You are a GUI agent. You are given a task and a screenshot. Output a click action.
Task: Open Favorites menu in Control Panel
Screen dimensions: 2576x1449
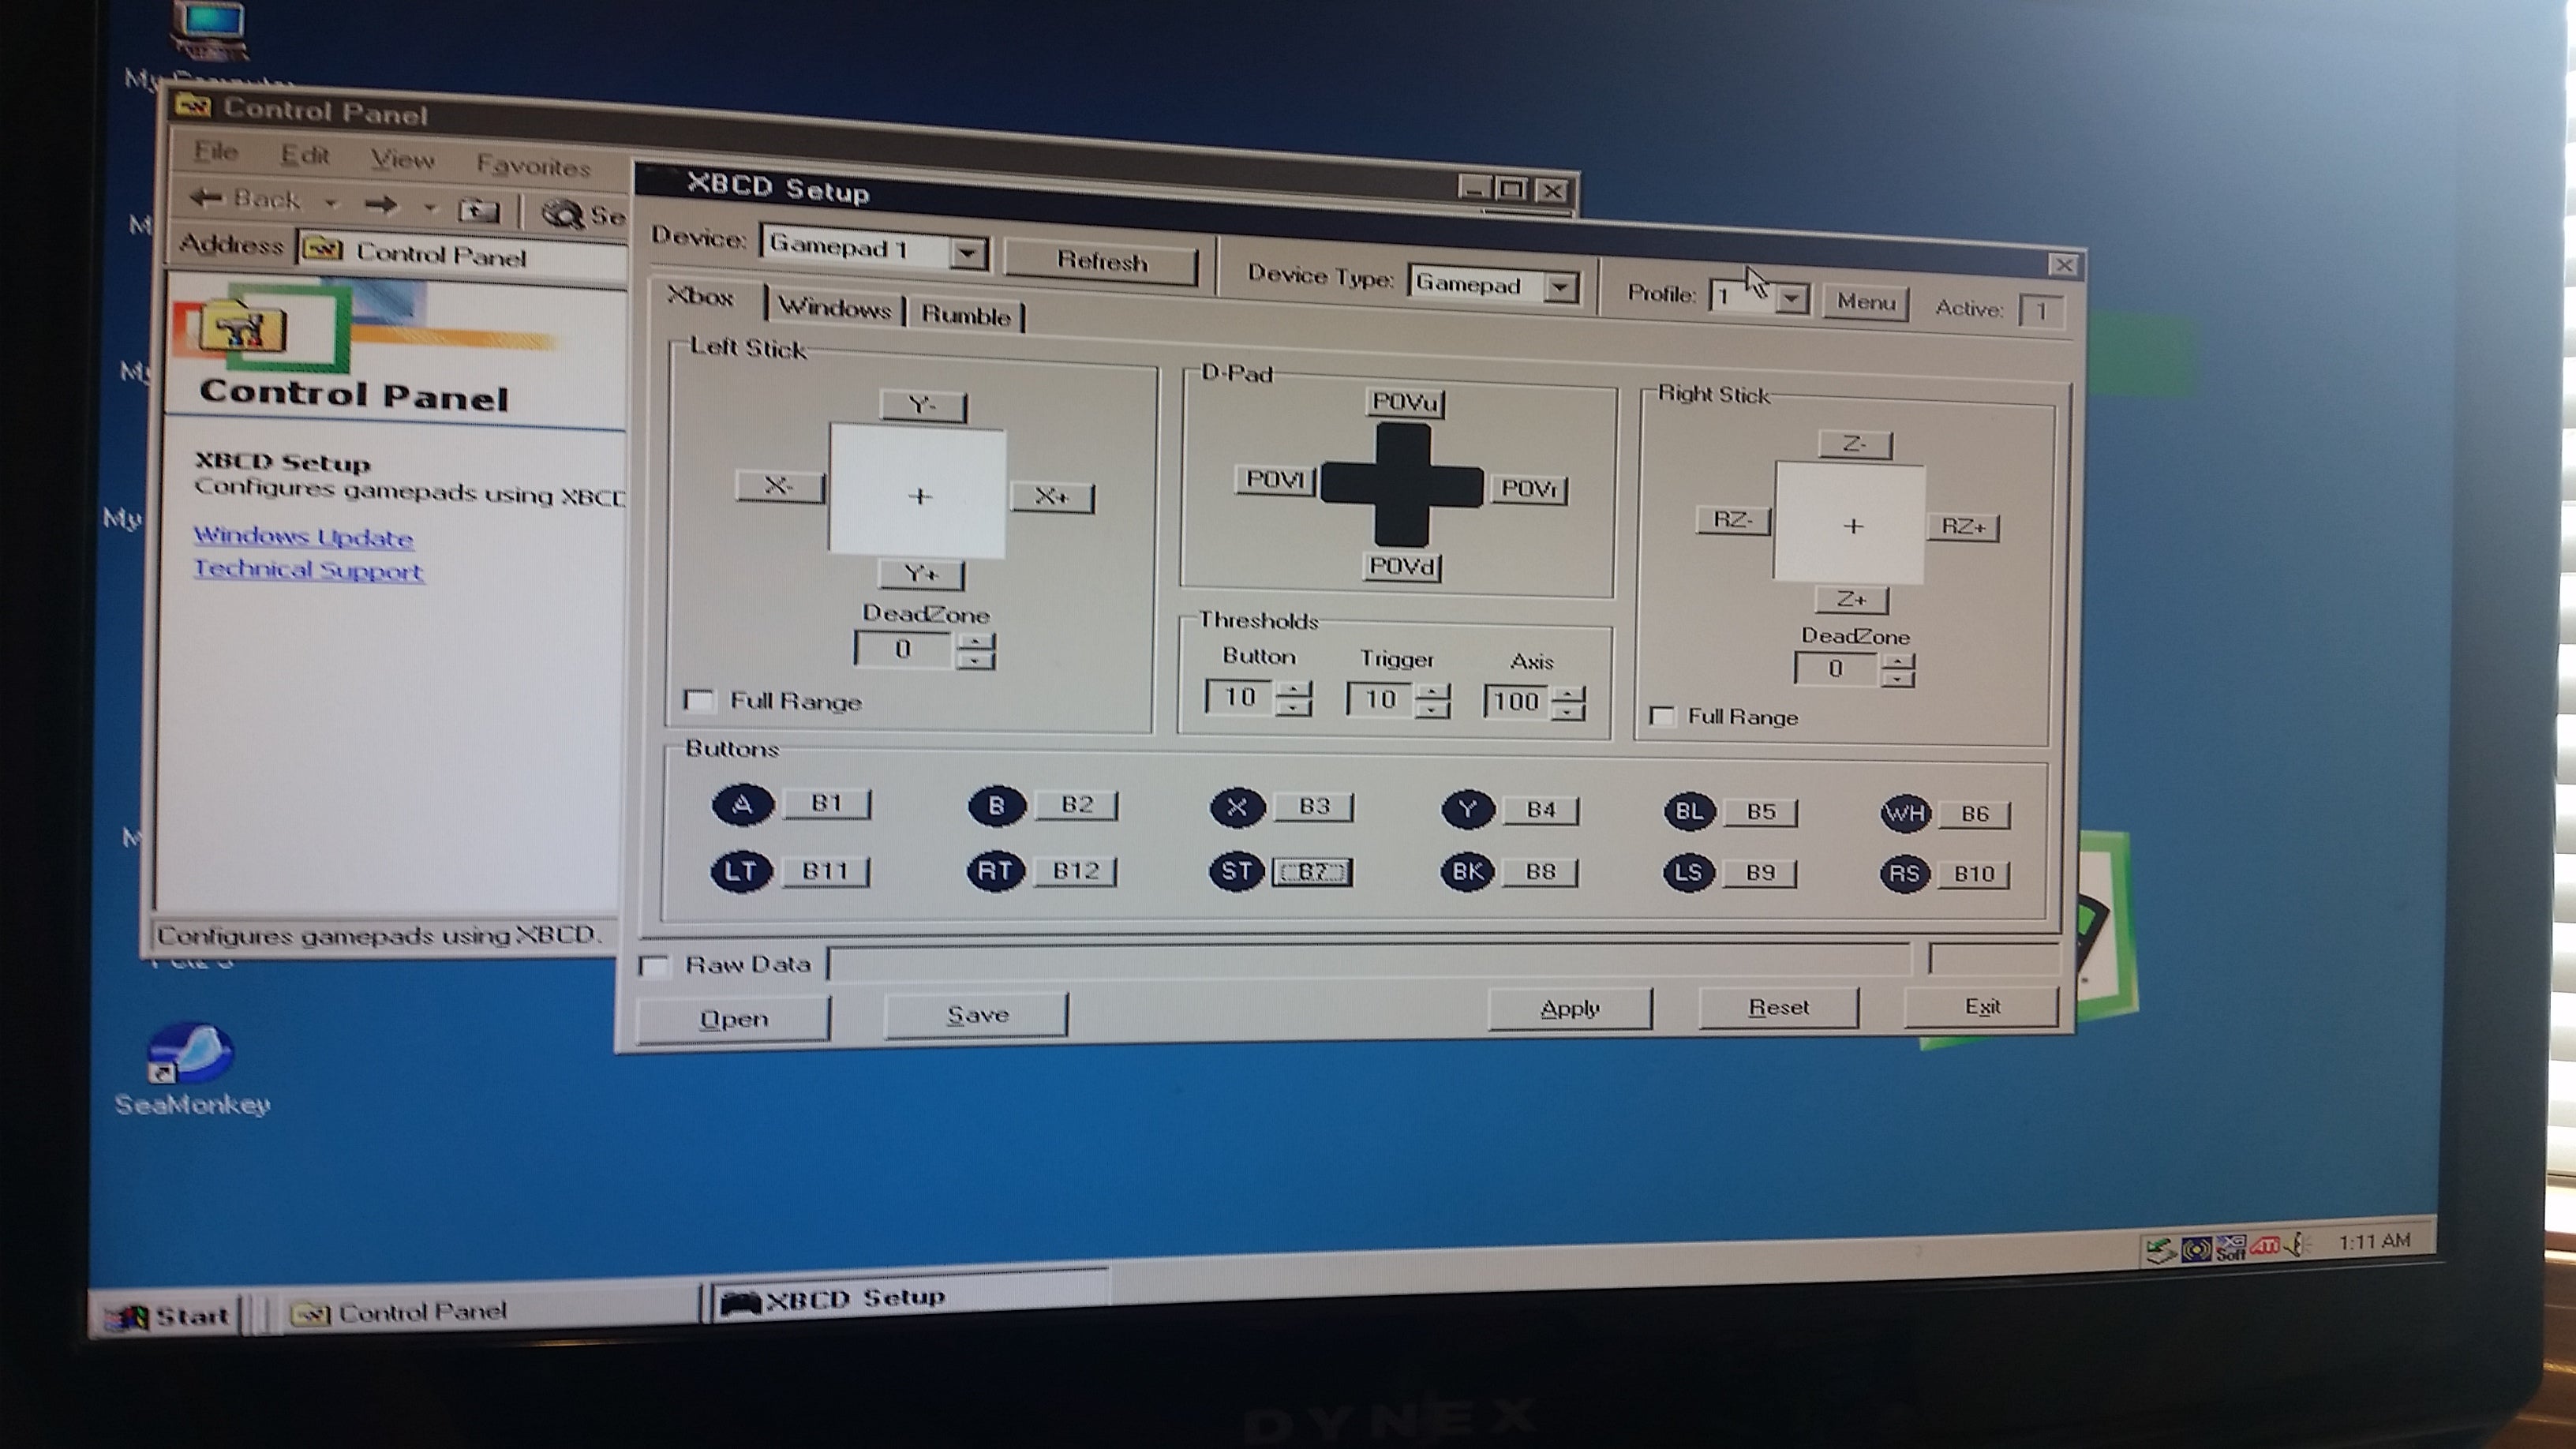[534, 165]
